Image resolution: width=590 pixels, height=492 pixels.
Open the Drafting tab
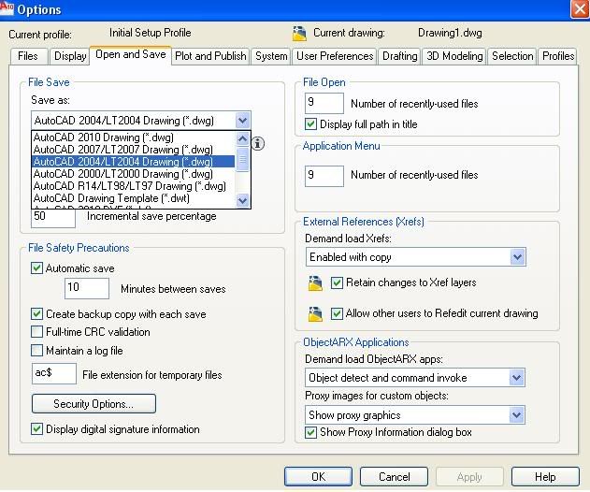[399, 56]
